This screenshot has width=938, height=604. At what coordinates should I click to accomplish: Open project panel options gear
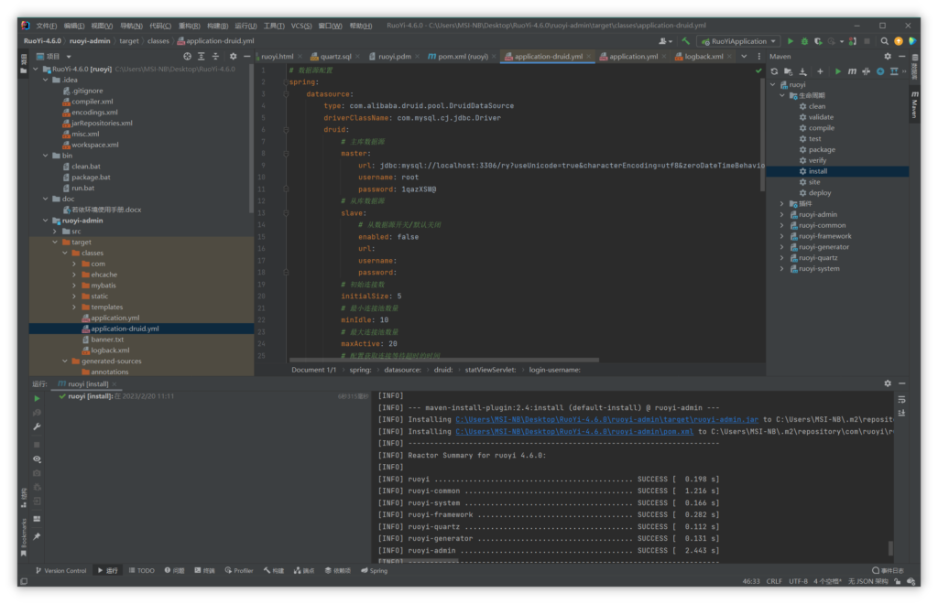click(x=233, y=56)
